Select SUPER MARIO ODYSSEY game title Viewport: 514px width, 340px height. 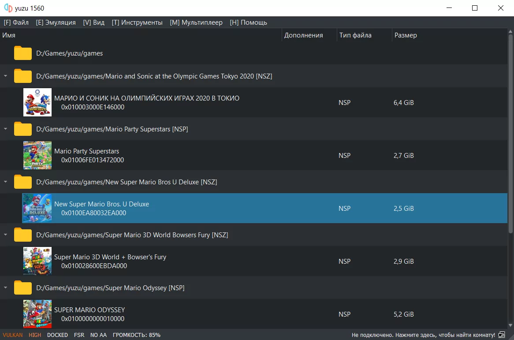(89, 310)
